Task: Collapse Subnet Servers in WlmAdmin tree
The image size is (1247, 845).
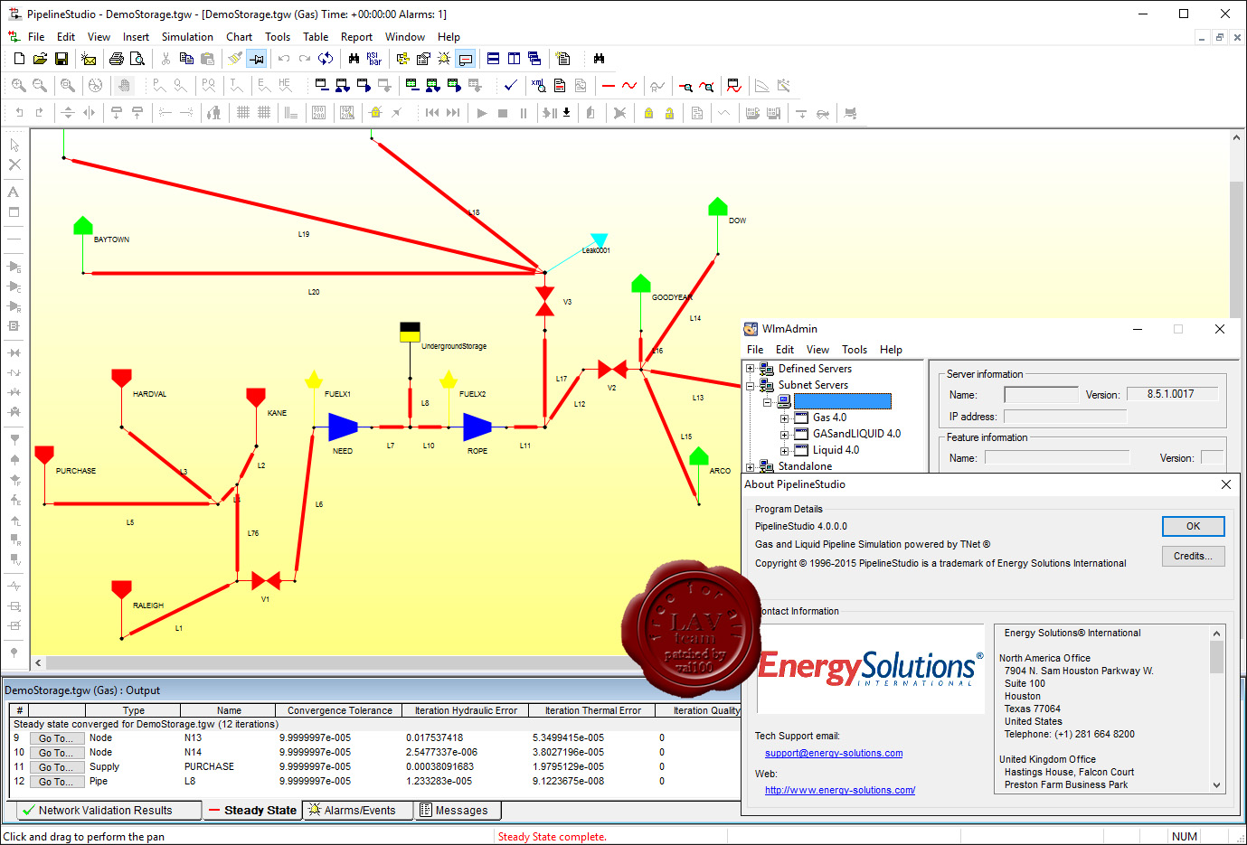Action: (x=750, y=385)
